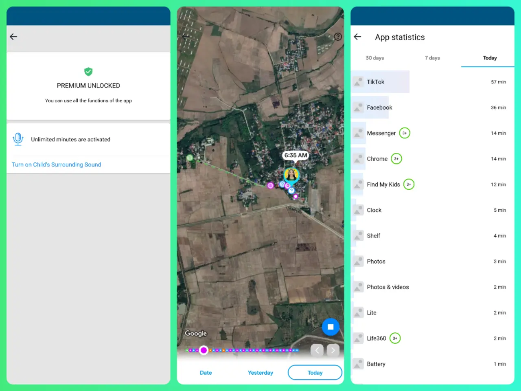The image size is (521, 391).
Task: Tap the 3+ age badge next to Find My Kids
Action: click(409, 185)
